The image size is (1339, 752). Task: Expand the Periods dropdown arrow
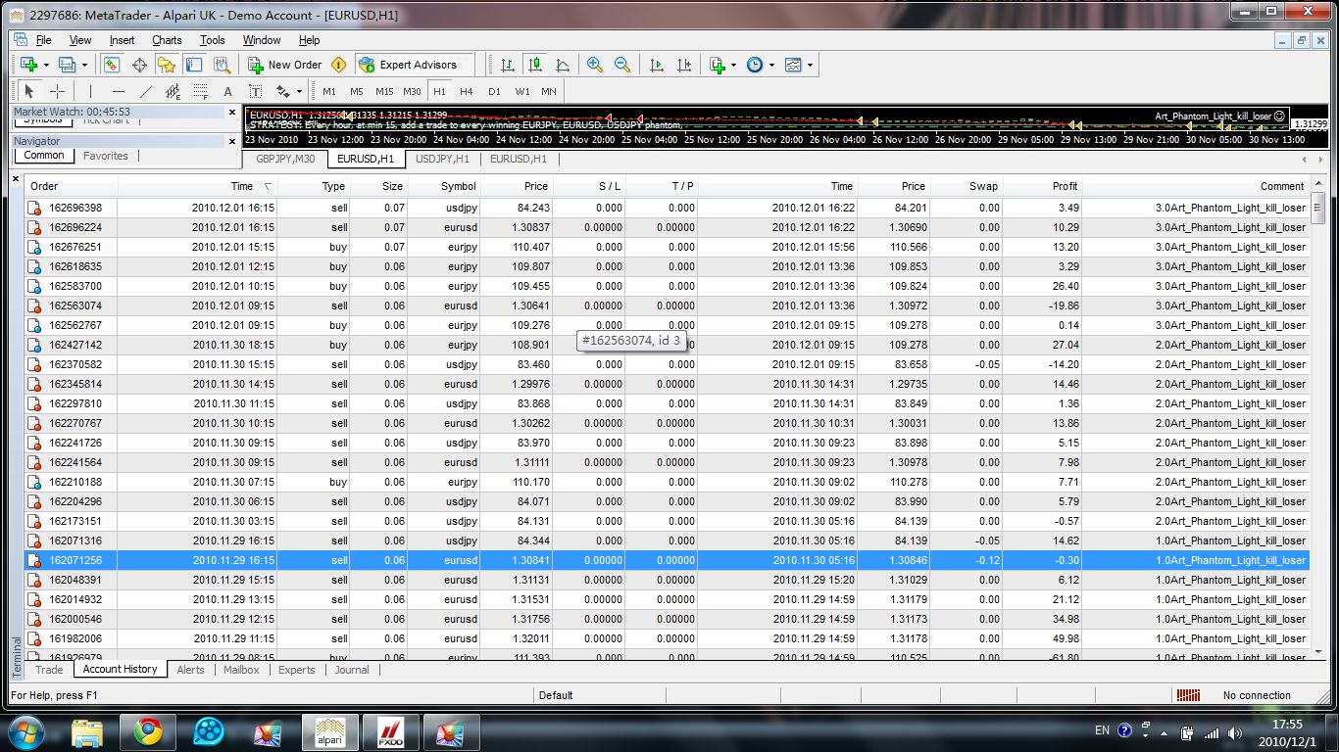pyautogui.click(x=771, y=65)
